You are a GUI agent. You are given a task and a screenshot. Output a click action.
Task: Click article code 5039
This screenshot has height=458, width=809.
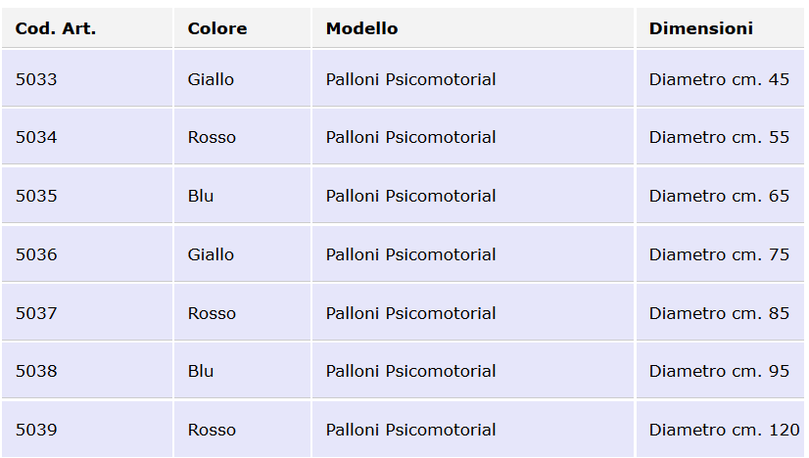[x=36, y=430]
